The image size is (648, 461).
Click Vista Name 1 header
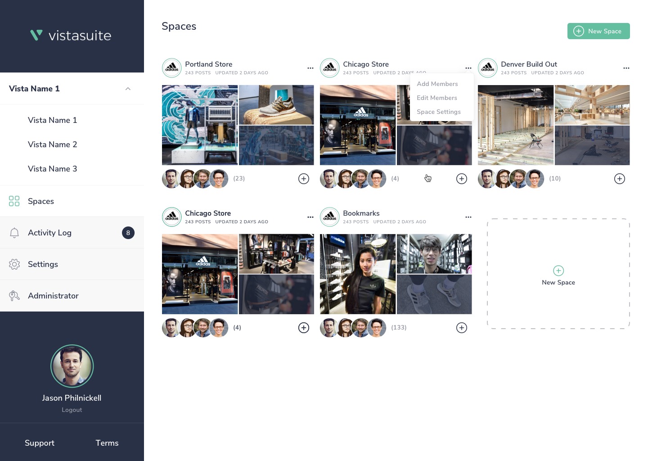(x=72, y=89)
